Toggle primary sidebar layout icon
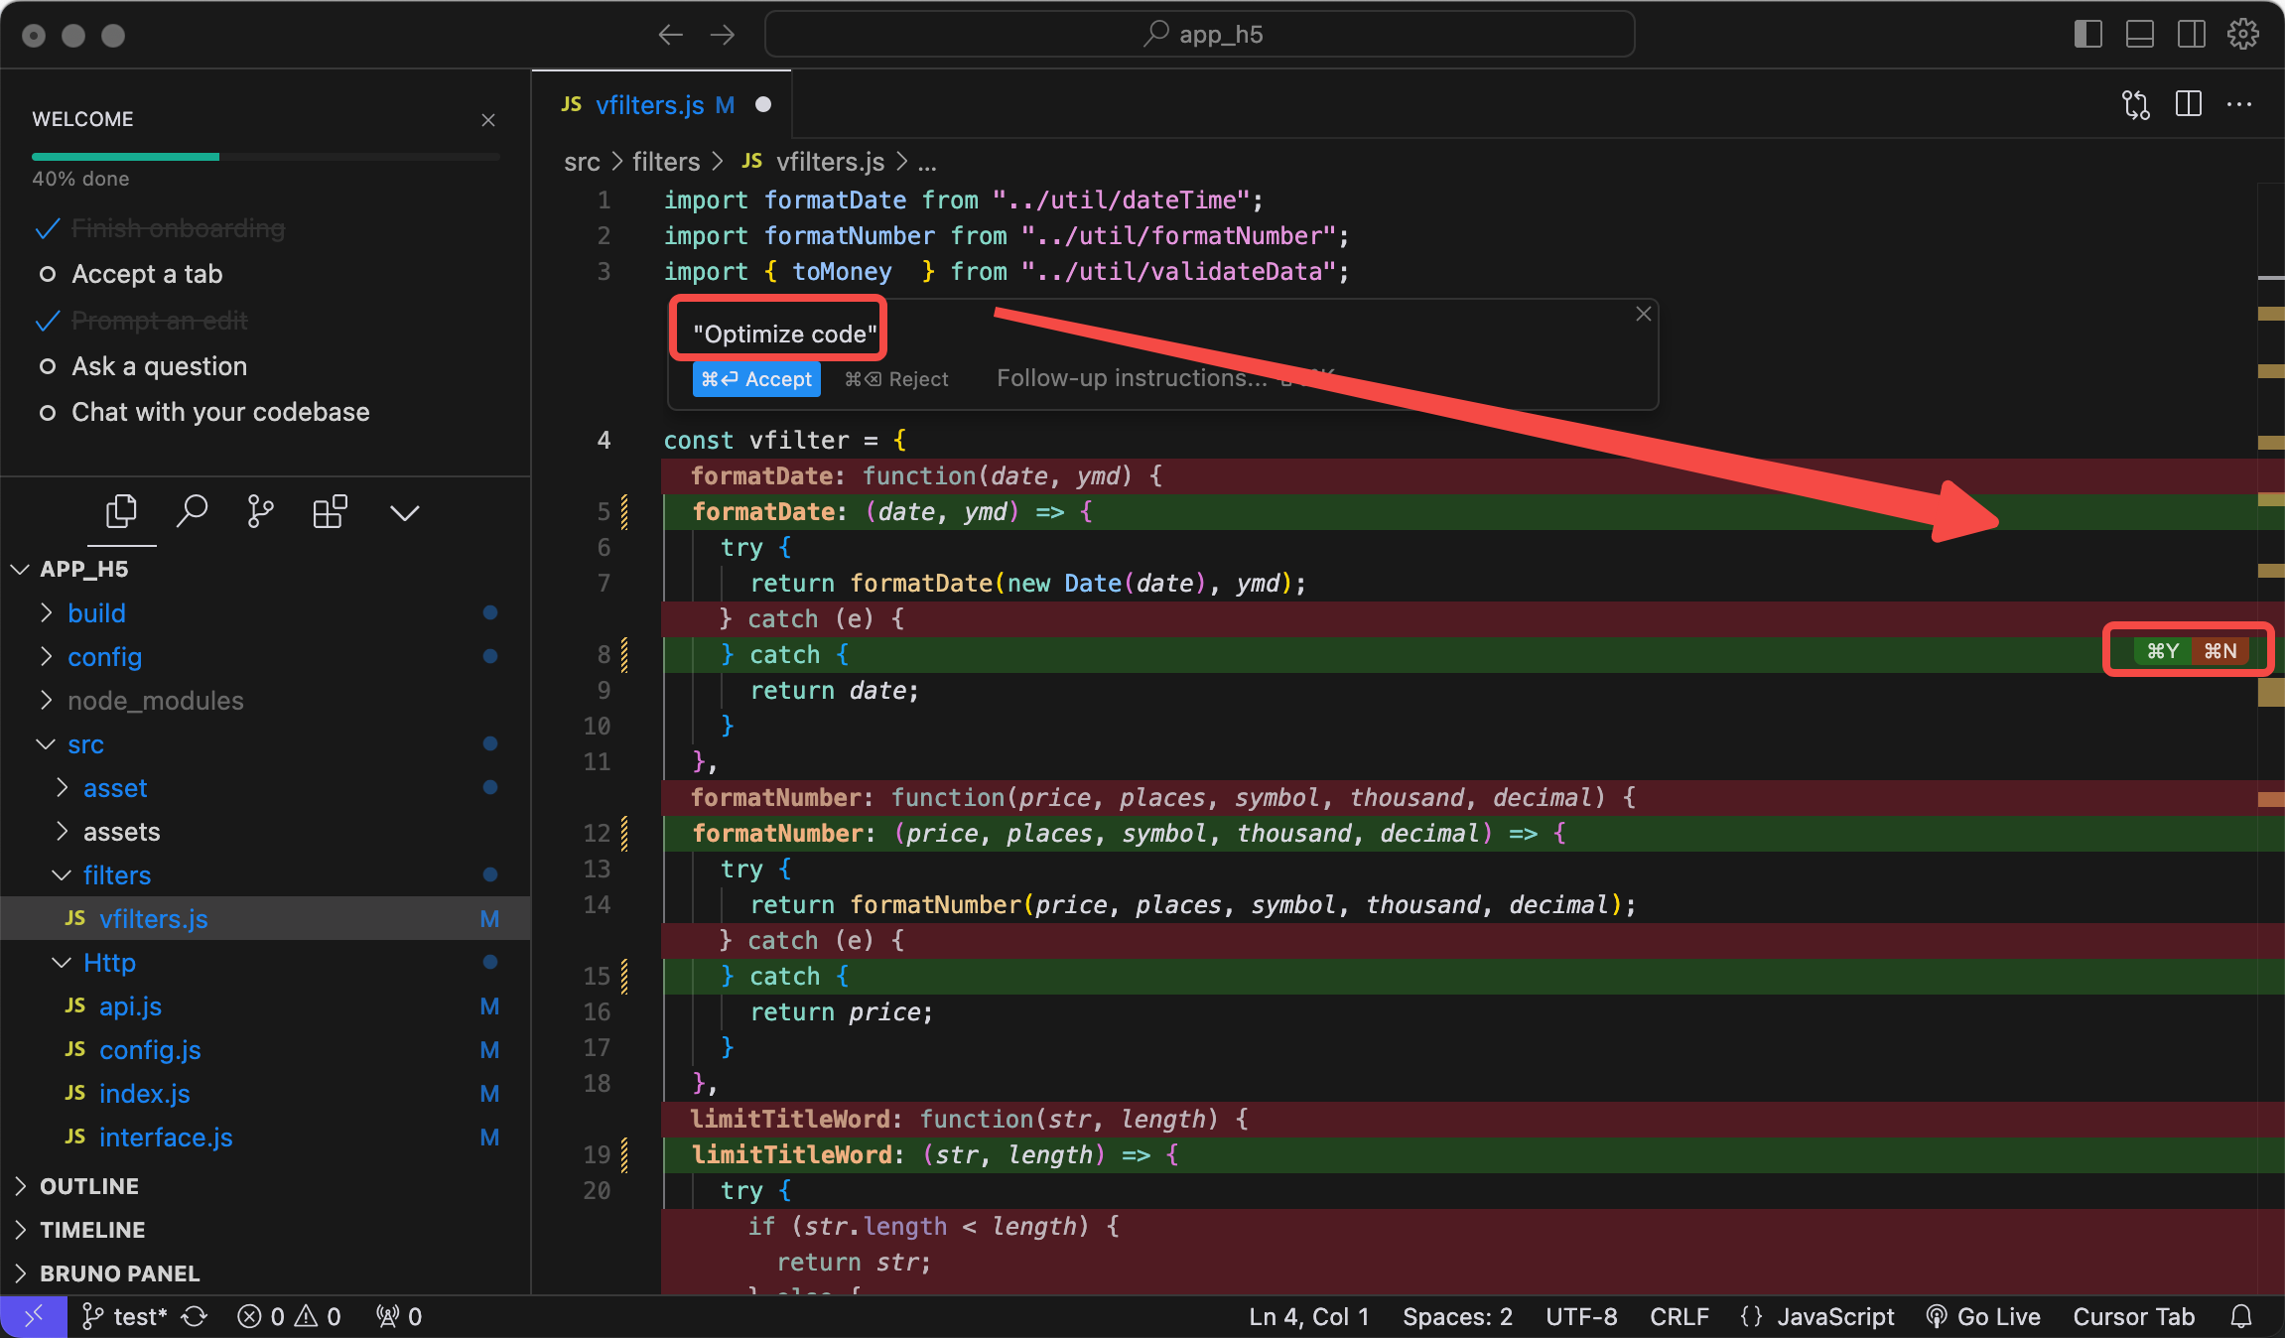 (x=2088, y=35)
